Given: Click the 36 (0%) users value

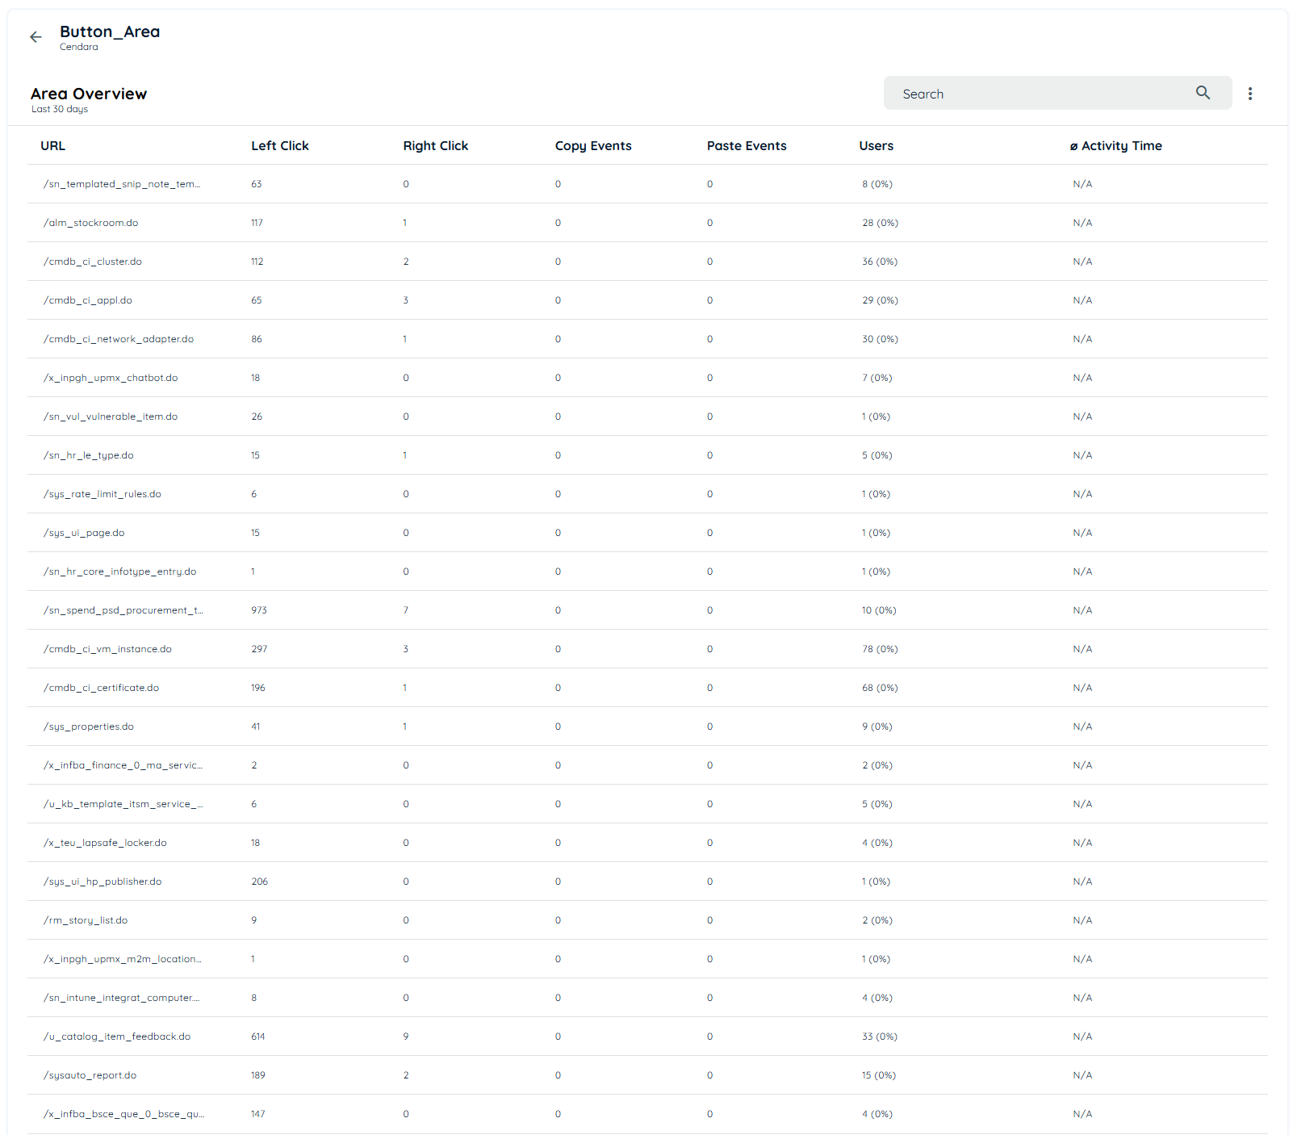Looking at the screenshot, I should click(x=880, y=262).
